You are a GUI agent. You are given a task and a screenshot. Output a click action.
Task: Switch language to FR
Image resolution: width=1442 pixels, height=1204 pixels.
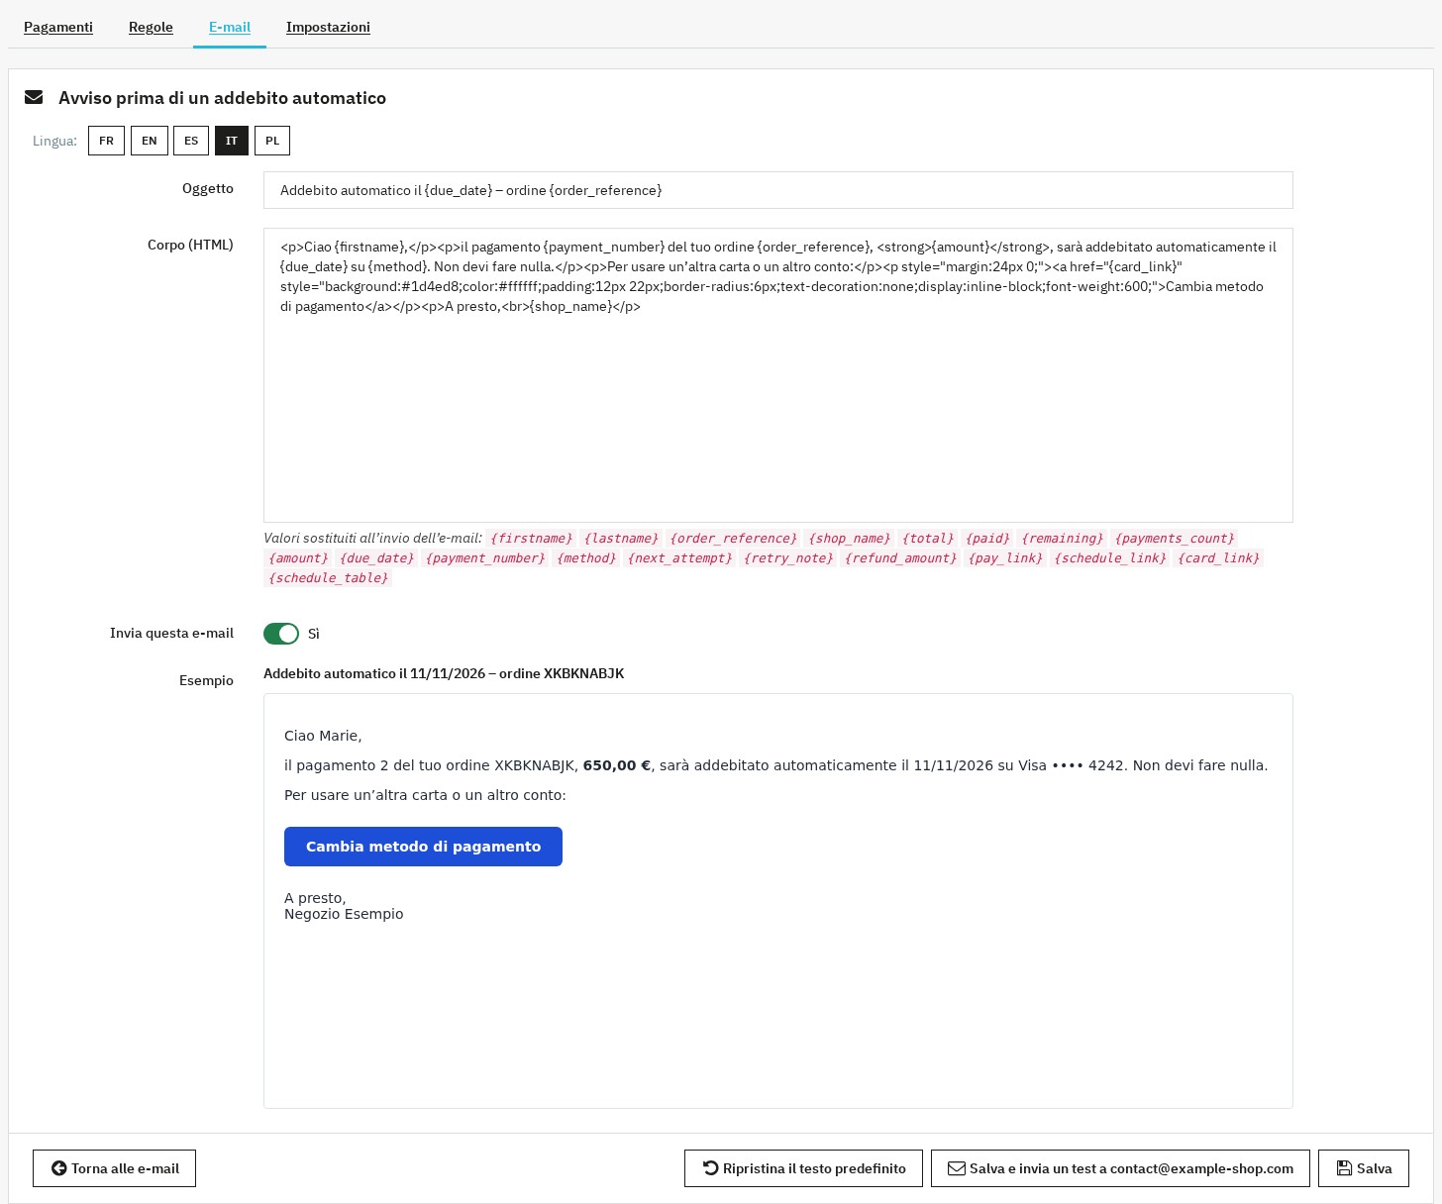(x=106, y=141)
